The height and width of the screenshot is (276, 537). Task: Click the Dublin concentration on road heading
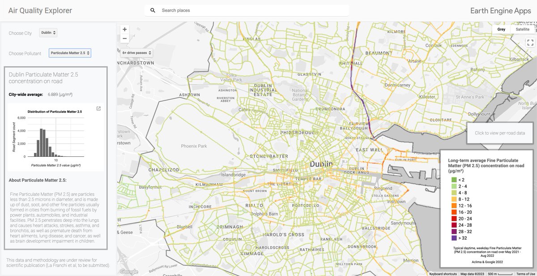coord(43,78)
